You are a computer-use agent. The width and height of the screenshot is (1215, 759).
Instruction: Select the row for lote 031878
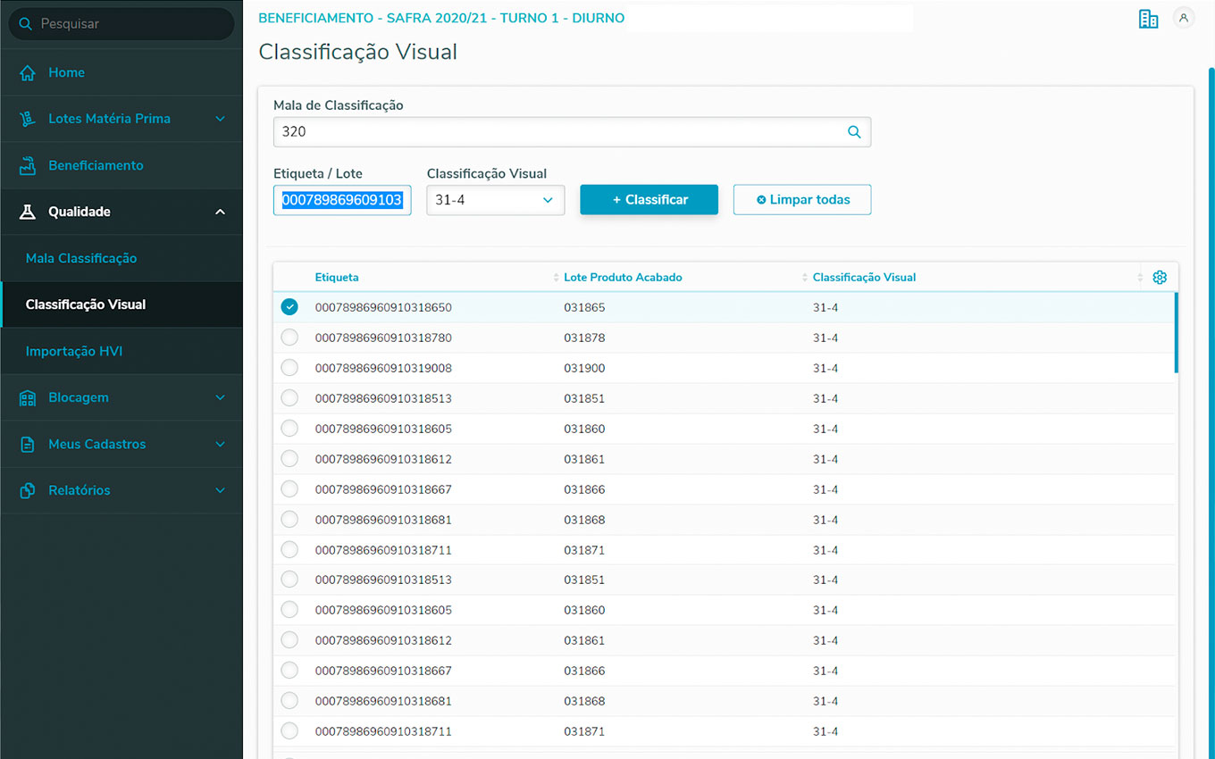pos(289,338)
